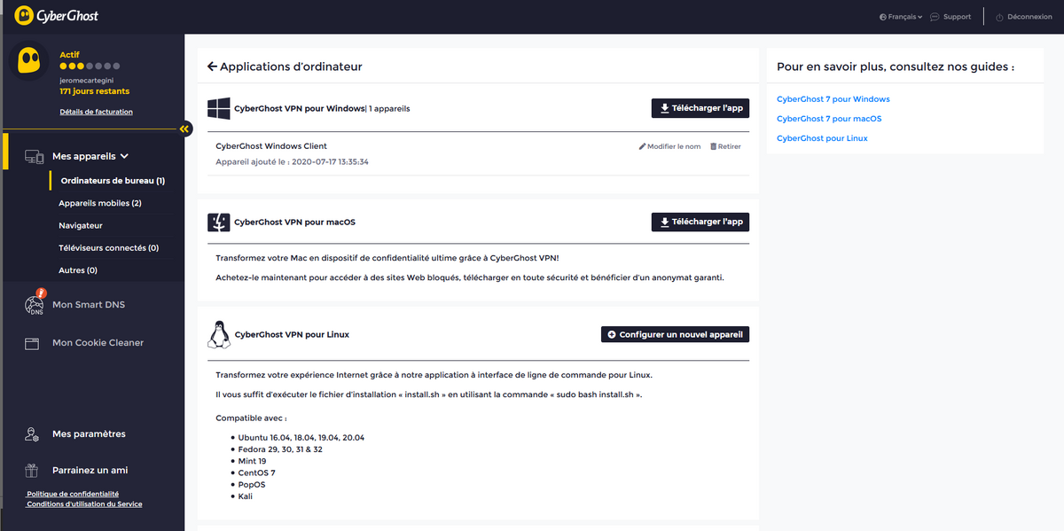Click the Mint 19 list entry

(x=253, y=461)
